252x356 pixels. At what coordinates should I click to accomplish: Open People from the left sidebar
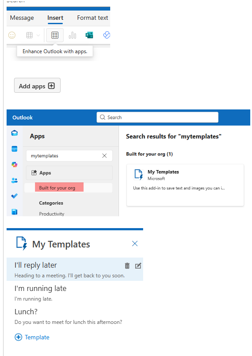point(14,181)
